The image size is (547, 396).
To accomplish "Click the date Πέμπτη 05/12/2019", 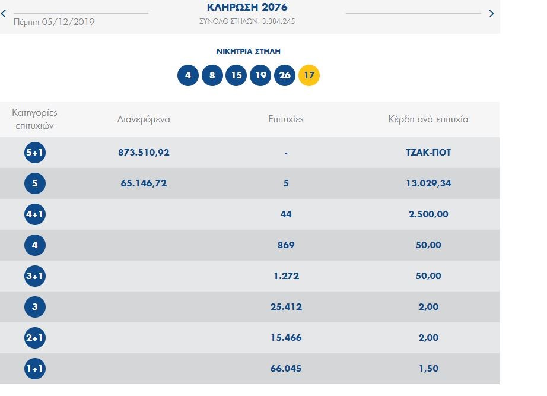I will click(x=54, y=22).
